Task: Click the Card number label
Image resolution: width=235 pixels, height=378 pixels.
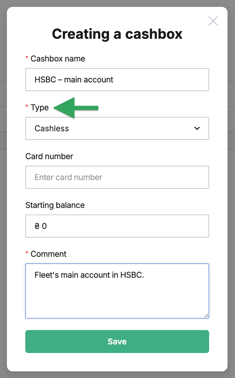Action: pos(49,156)
